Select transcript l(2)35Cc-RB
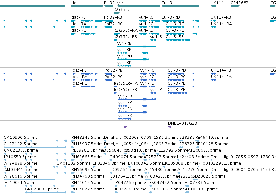This screenshot has height=194, width=276. click(x=125, y=37)
